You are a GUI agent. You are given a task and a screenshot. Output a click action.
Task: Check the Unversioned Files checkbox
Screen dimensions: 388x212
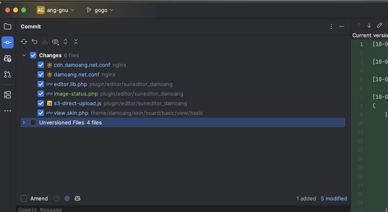(x=33, y=122)
